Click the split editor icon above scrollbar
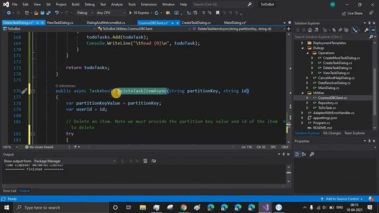This screenshot has height=213, width=379. point(288,29)
